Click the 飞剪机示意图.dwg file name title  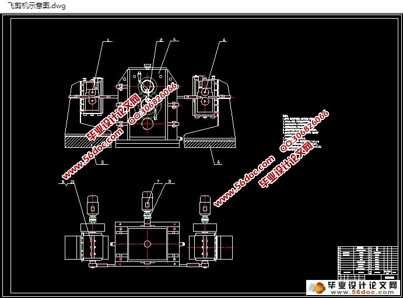coord(36,6)
